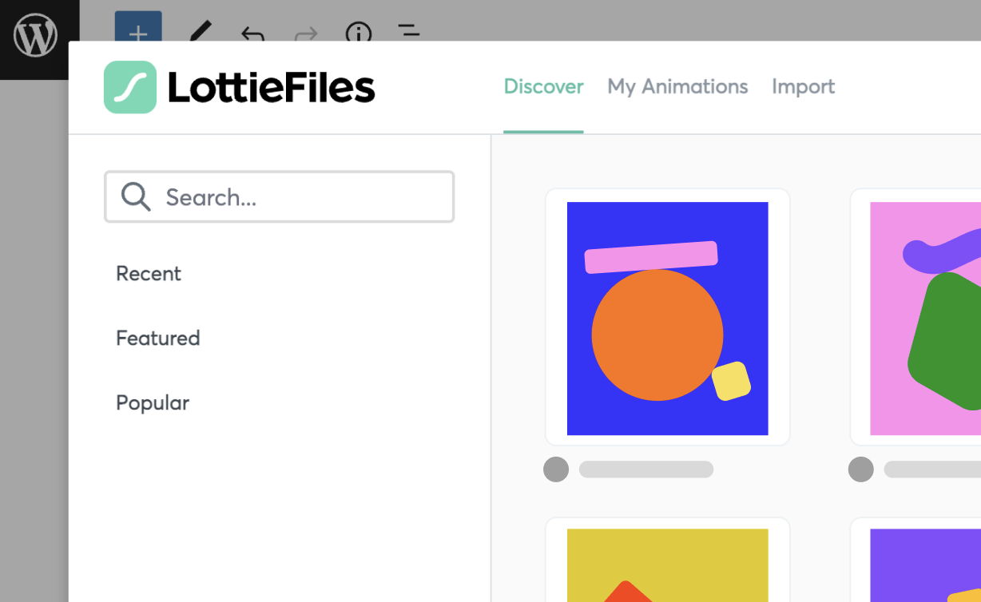
Task: Switch to the Discover tab
Action: point(543,86)
